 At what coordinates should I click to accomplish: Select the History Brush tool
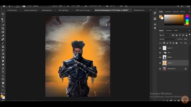pyautogui.click(x=3, y=50)
